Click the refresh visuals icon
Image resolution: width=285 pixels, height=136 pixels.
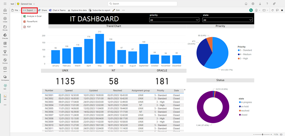[x=272, y=10]
